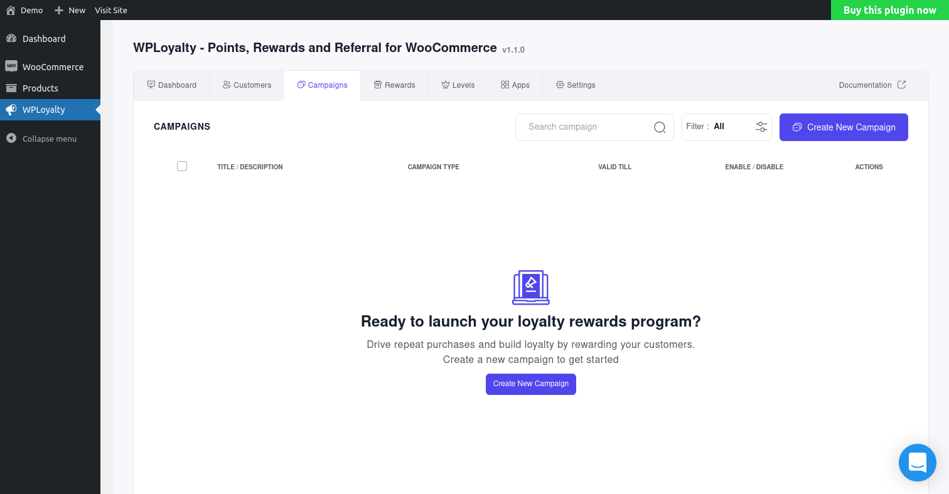Click the Apps tab grid icon
Viewport: 949px width, 494px height.
click(505, 85)
